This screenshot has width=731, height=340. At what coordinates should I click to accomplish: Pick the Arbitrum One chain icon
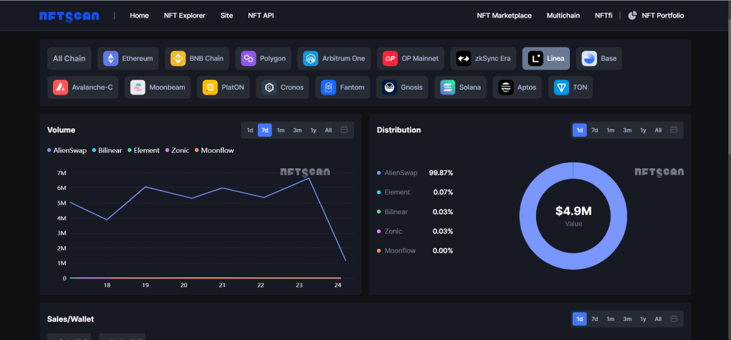pyautogui.click(x=311, y=59)
